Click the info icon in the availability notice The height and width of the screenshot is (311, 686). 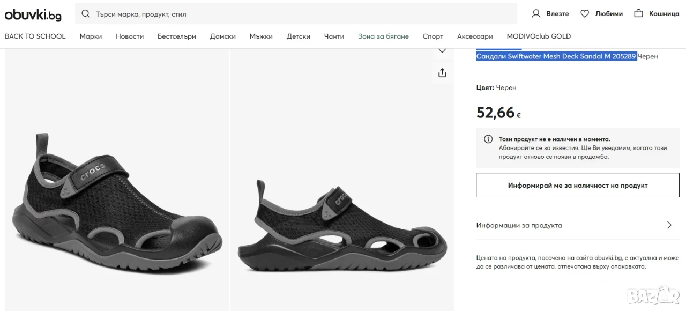pos(488,139)
